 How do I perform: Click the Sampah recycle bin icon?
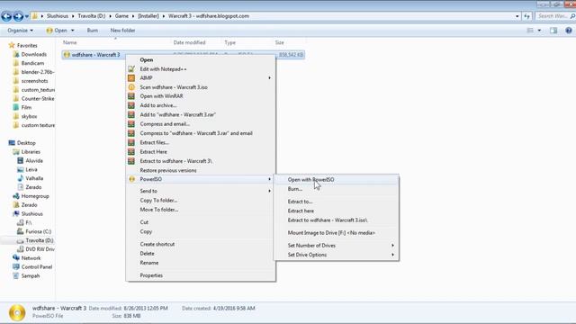16,275
